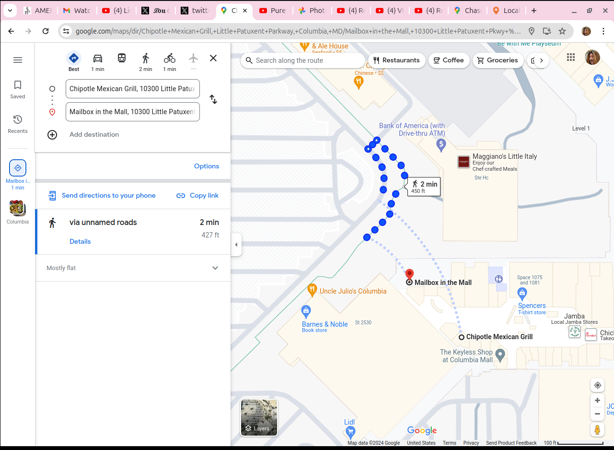Switch to the Pure YouTube tab
The image size is (614, 450).
click(273, 11)
